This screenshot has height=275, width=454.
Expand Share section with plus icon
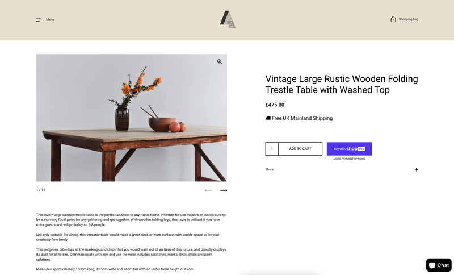coord(416,170)
